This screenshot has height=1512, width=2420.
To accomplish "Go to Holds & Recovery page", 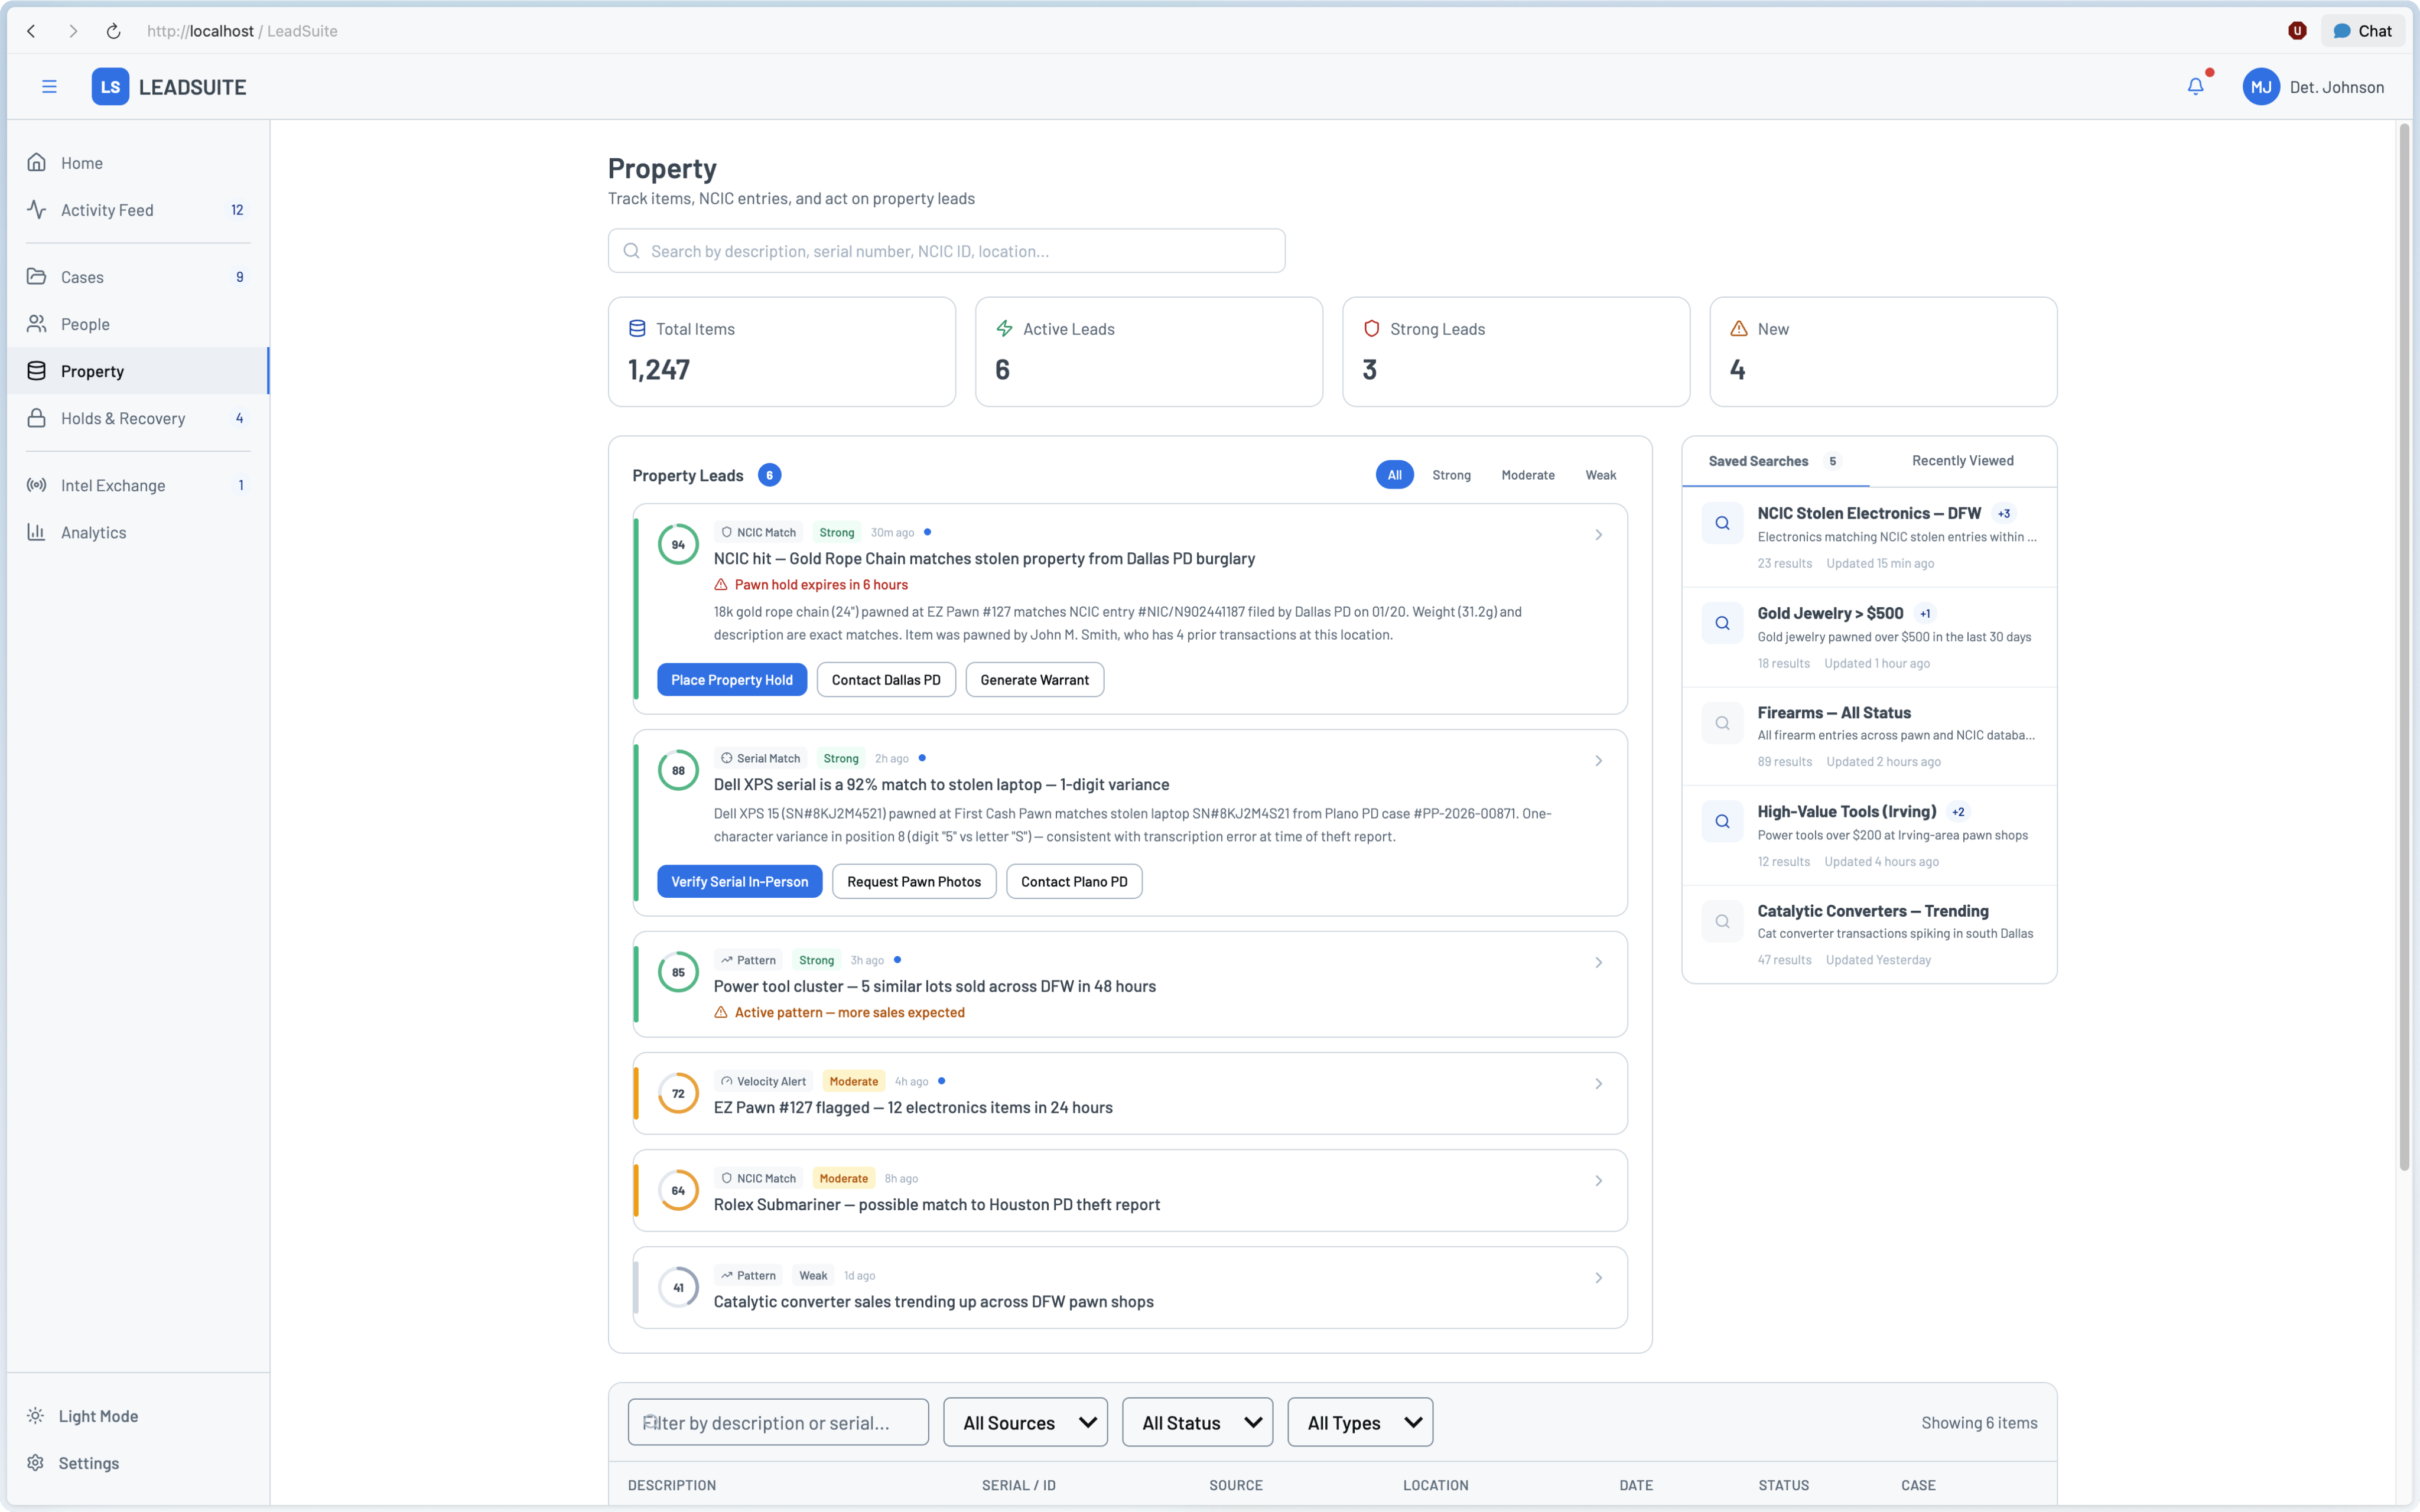I will [123, 418].
